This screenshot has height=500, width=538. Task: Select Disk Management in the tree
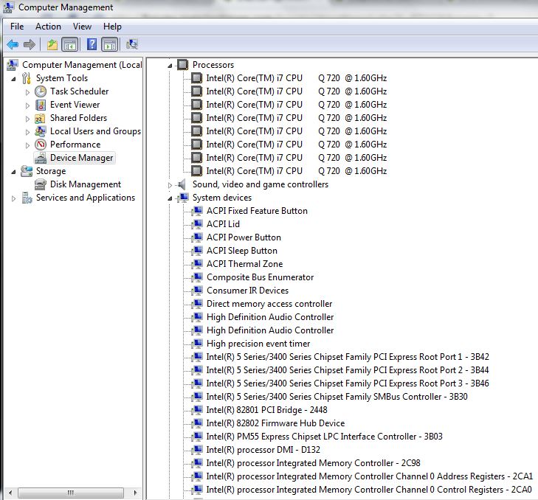click(x=86, y=184)
